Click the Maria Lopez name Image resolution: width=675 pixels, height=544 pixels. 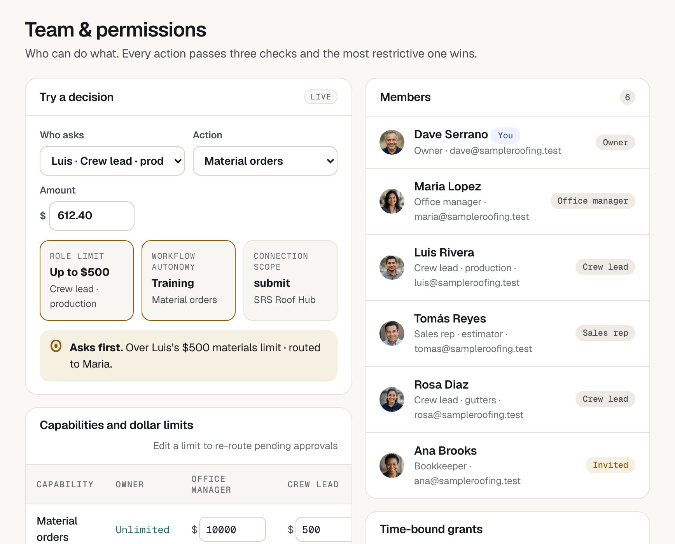click(x=448, y=187)
